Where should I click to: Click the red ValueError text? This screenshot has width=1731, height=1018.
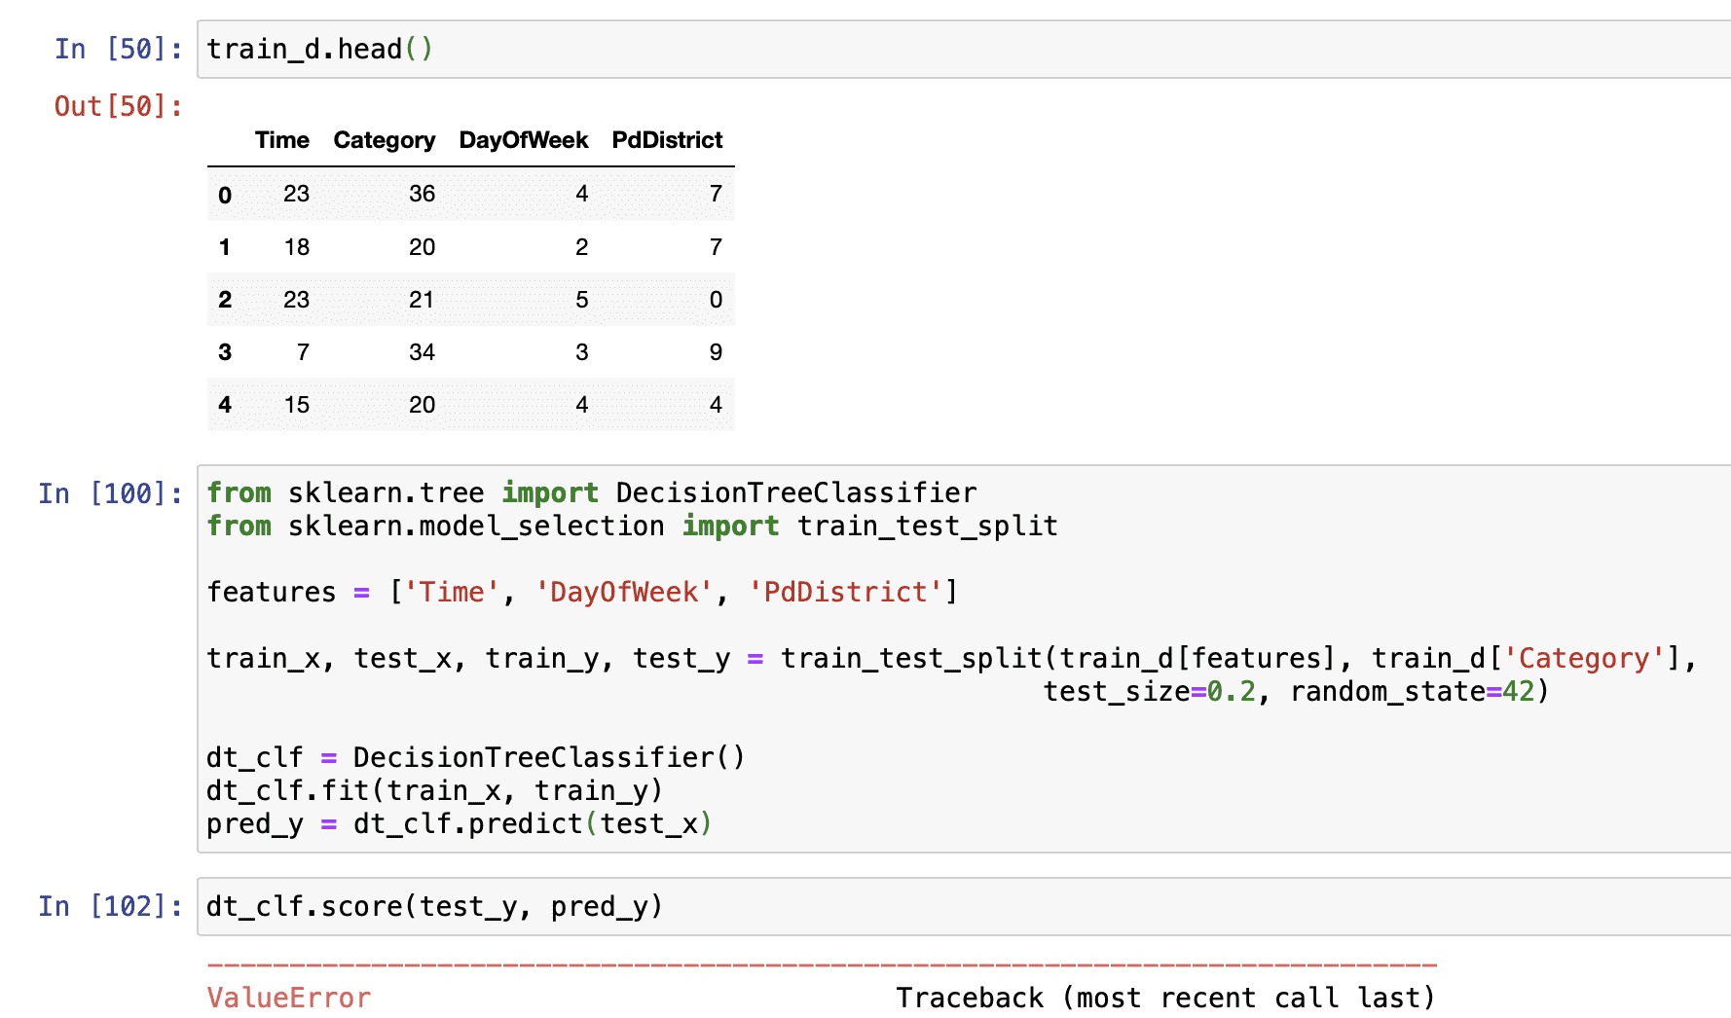(288, 999)
